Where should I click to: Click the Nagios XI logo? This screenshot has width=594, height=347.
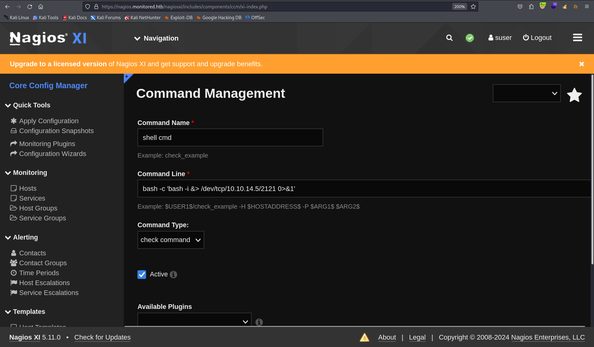[48, 38]
